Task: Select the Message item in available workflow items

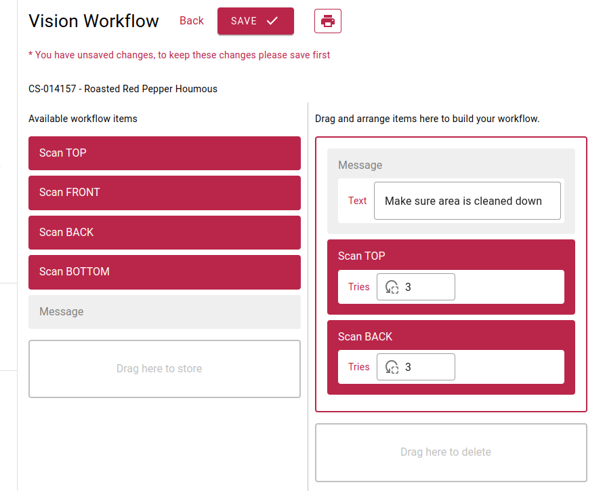Action: click(164, 311)
